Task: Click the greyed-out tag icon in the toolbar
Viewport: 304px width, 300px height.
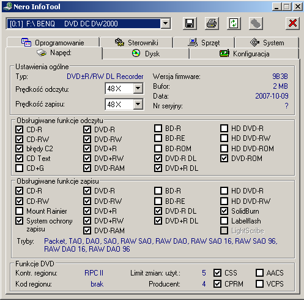Action: pyautogui.click(x=256, y=24)
